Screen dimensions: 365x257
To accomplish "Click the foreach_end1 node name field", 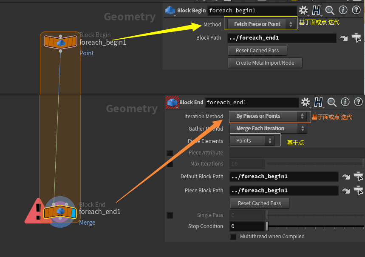I will (x=252, y=103).
